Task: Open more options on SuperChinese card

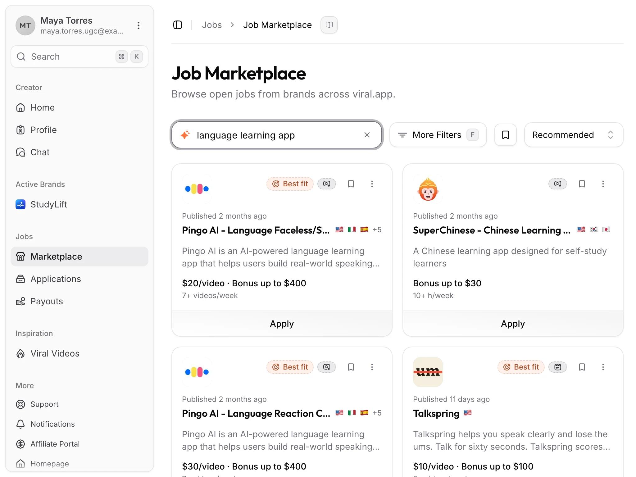Action: pos(603,184)
